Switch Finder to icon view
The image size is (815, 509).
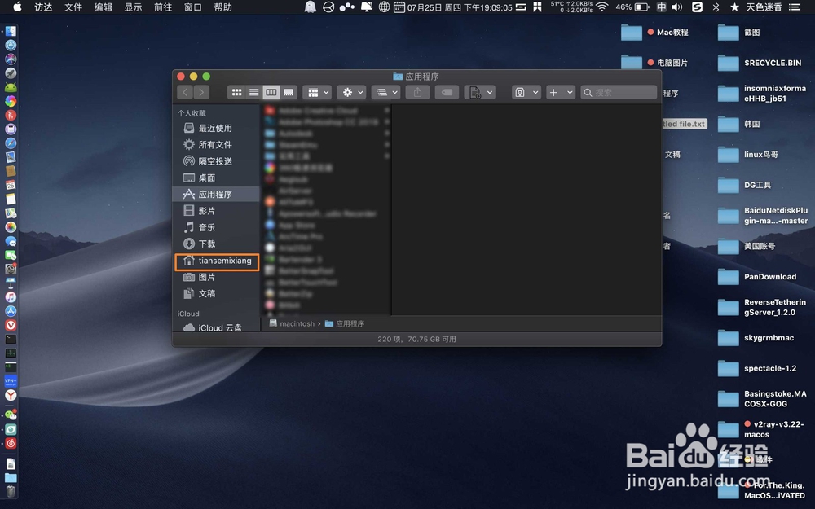[x=236, y=93]
